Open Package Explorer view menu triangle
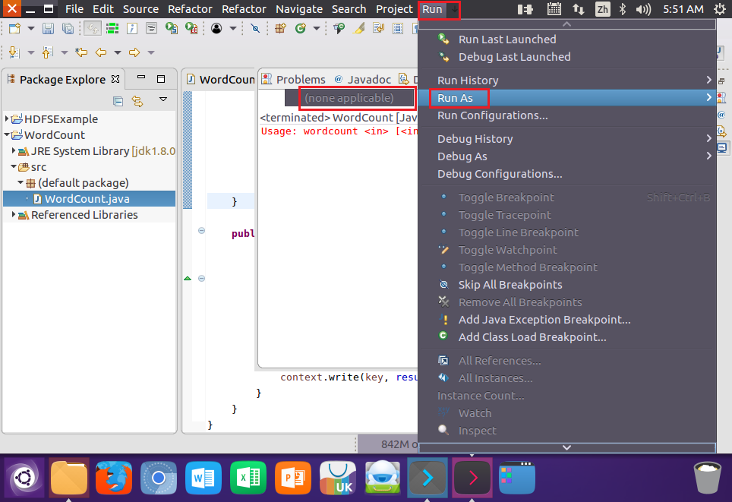The image size is (732, 502). pyautogui.click(x=163, y=99)
